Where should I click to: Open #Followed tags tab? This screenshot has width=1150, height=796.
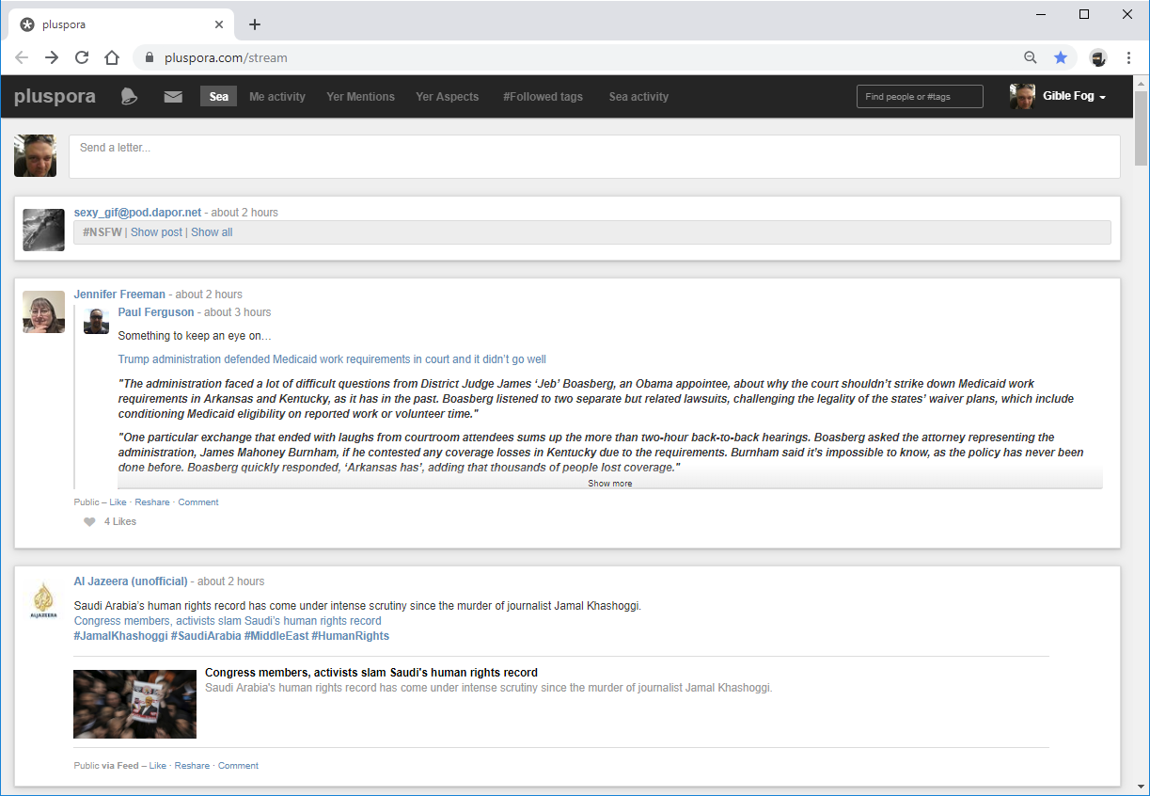[x=543, y=96]
